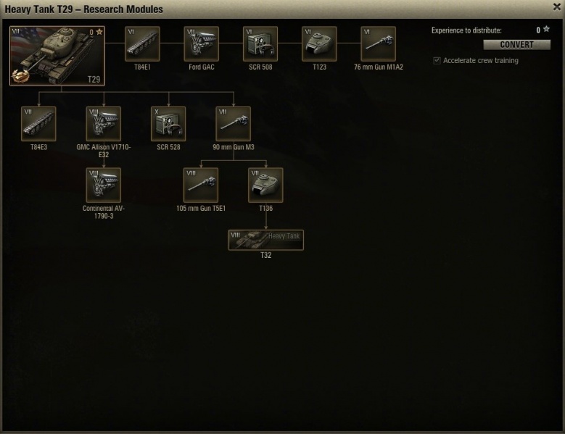This screenshot has height=434, width=565.
Task: Click the T29 mastery badge emblem
Action: click(x=20, y=75)
